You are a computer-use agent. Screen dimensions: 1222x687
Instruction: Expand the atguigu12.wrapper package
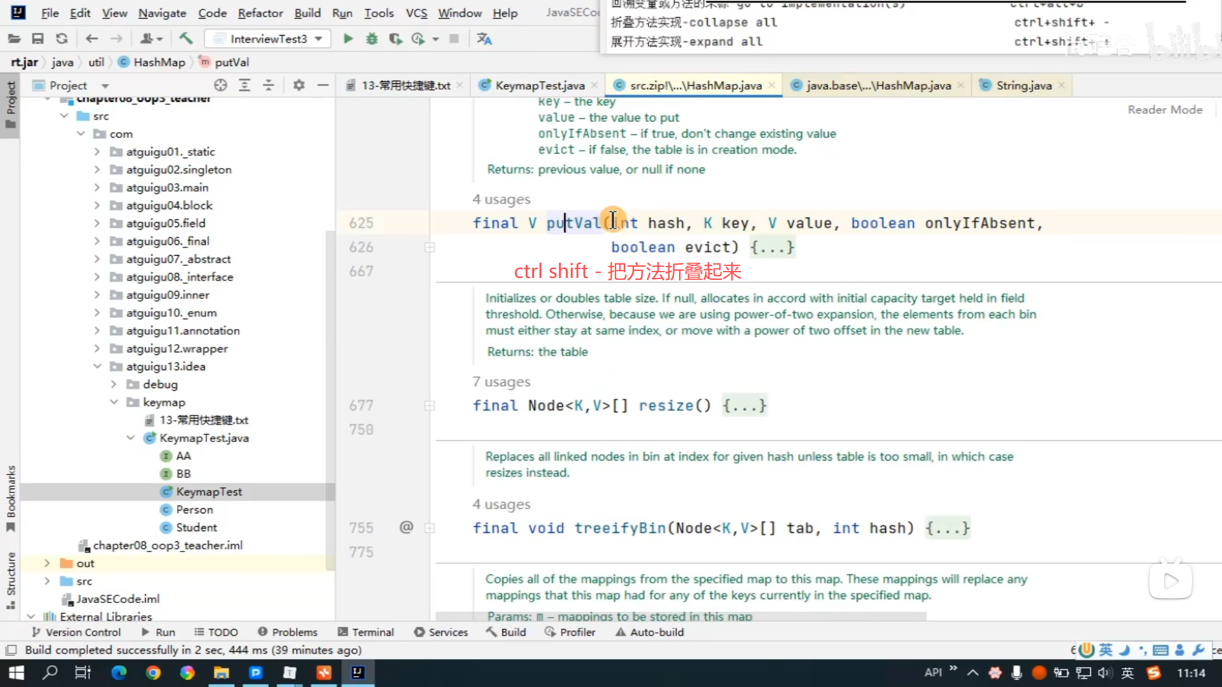pyautogui.click(x=97, y=349)
